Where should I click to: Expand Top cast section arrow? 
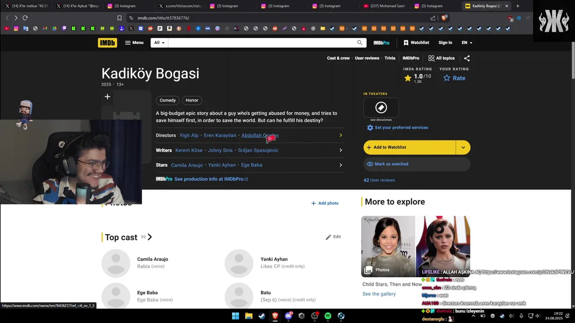[150, 237]
